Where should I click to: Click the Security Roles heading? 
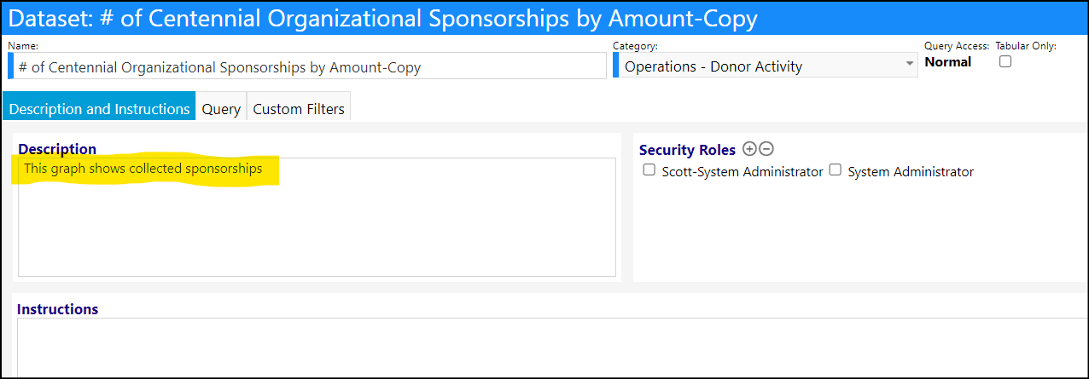(687, 150)
